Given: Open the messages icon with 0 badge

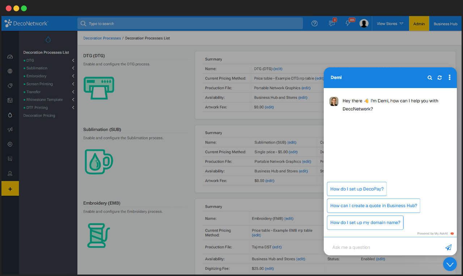Looking at the screenshot, I should coord(332,24).
